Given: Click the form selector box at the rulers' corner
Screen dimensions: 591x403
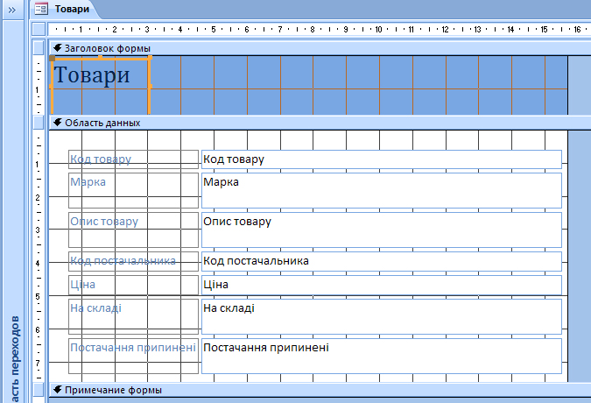Looking at the screenshot, I should (39, 29).
